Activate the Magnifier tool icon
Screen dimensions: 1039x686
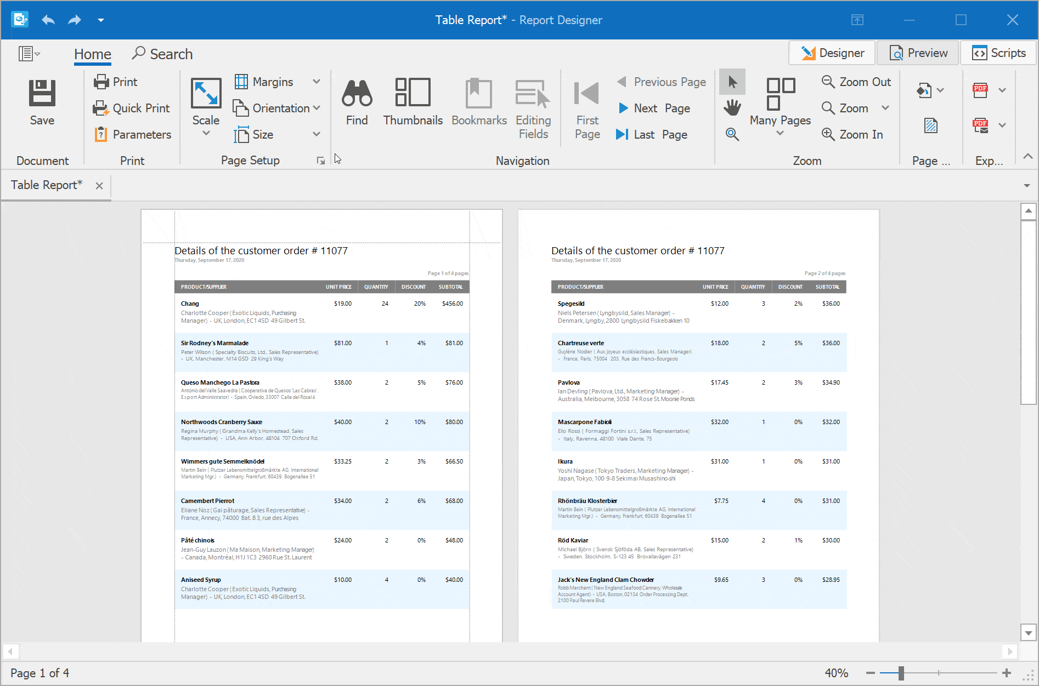pos(732,134)
